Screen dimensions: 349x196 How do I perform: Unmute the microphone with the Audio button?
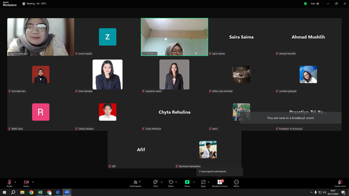tap(9, 183)
